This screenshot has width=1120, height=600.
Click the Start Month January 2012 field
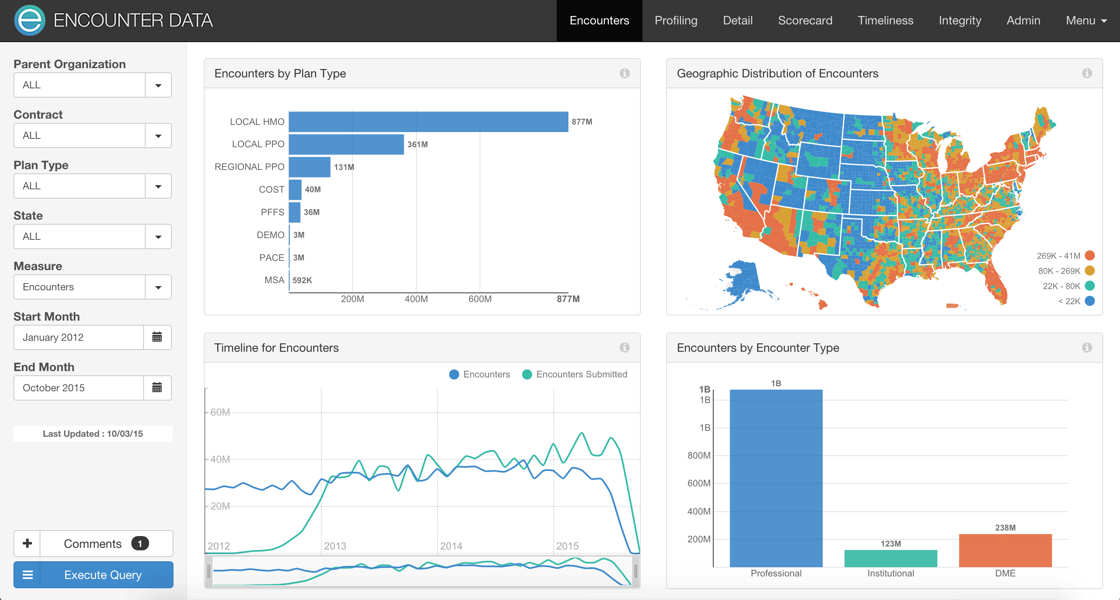click(79, 337)
